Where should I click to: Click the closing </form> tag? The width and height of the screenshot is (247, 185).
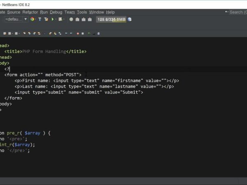tap(14, 98)
